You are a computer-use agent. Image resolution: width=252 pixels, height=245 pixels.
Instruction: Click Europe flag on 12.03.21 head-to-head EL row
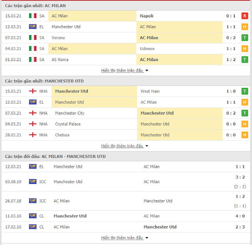pyautogui.click(x=33, y=167)
